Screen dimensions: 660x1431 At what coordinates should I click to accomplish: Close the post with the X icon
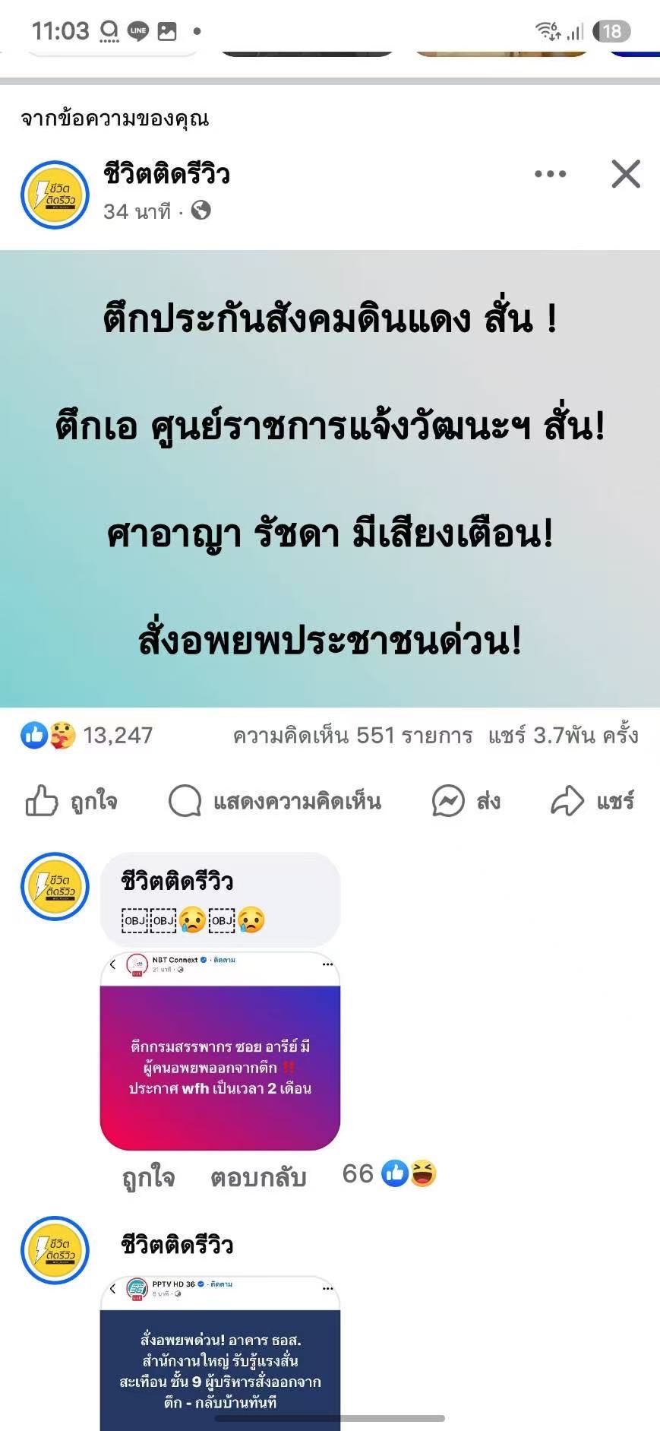(x=626, y=174)
